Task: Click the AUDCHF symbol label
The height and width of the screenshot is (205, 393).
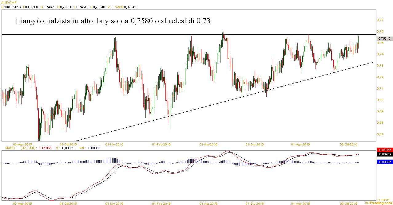Action: 7,2
